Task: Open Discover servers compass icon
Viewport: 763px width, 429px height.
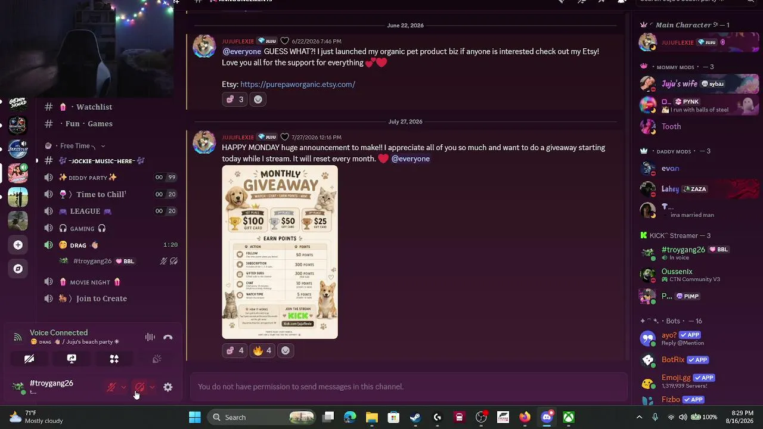Action: click(x=18, y=269)
